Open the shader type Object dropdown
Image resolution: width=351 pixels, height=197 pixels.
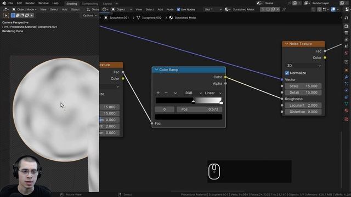[x=122, y=9]
